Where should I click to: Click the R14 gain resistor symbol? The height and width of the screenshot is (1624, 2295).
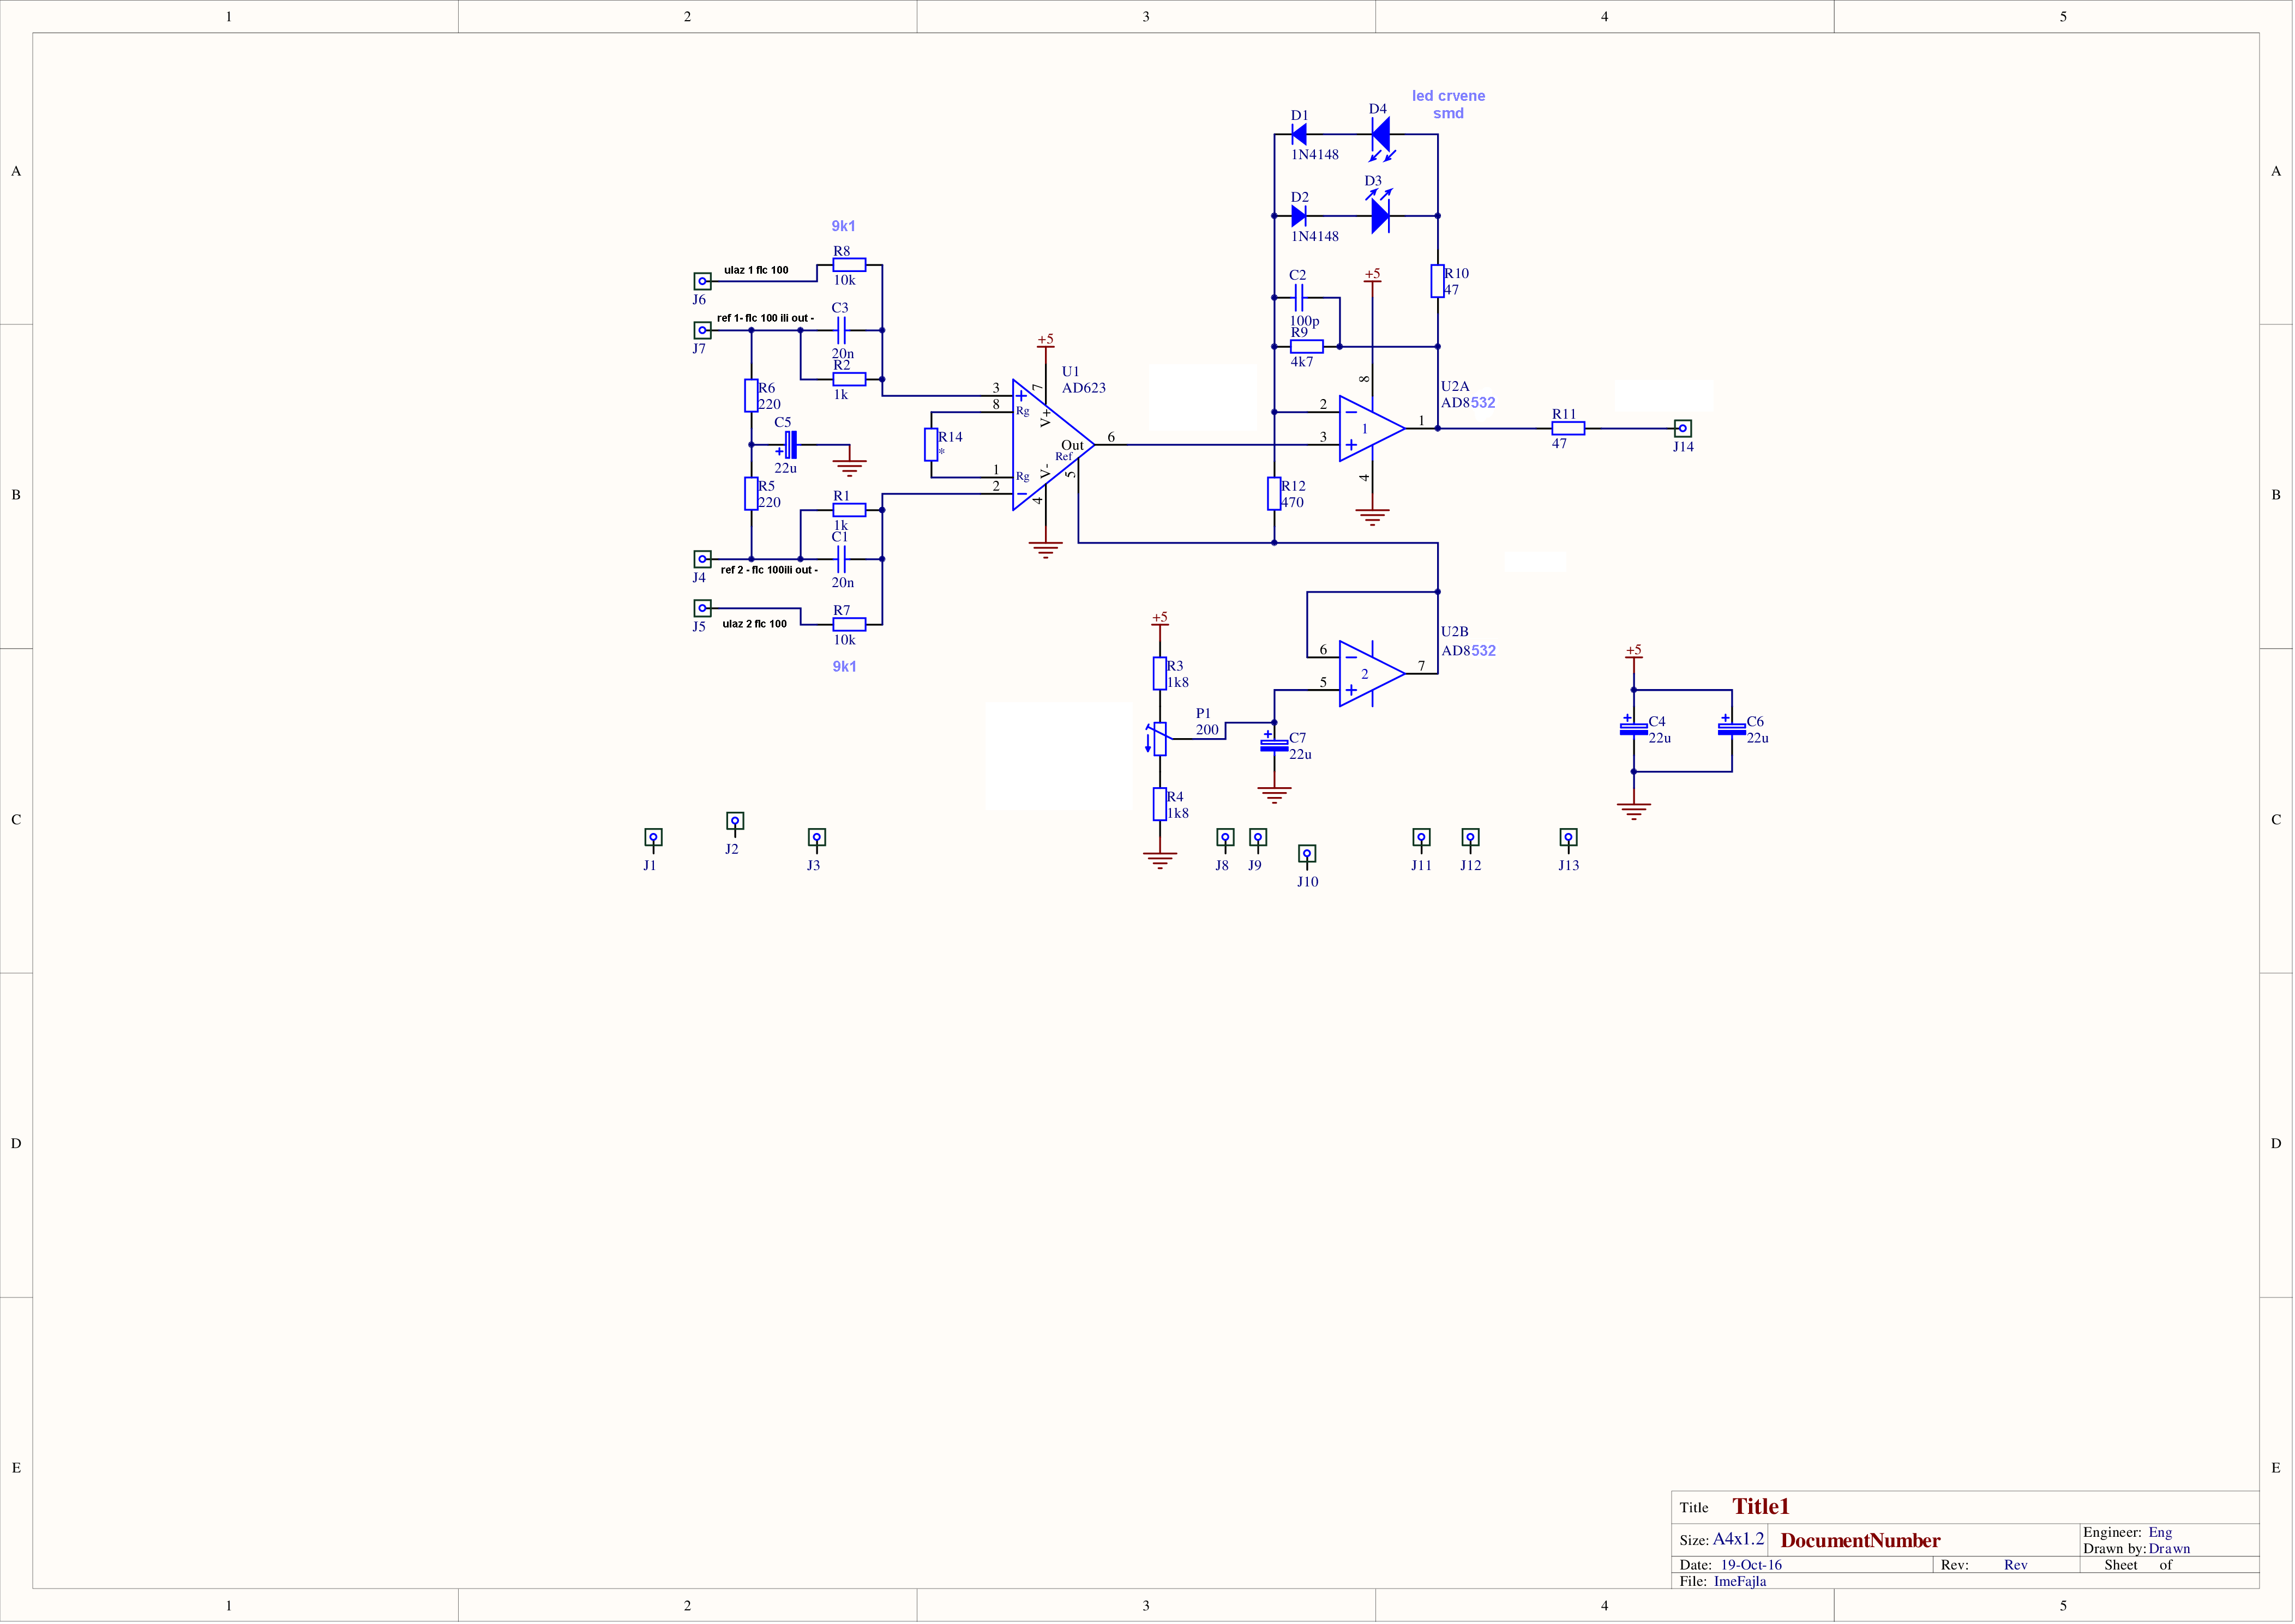[x=932, y=445]
